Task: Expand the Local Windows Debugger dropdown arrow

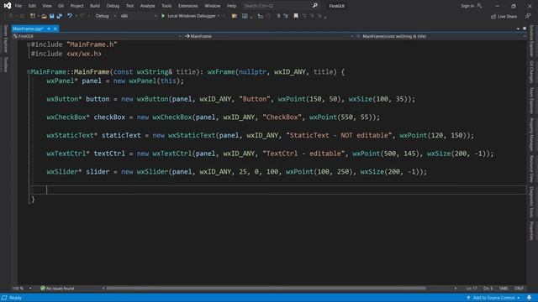Action: (x=219, y=16)
